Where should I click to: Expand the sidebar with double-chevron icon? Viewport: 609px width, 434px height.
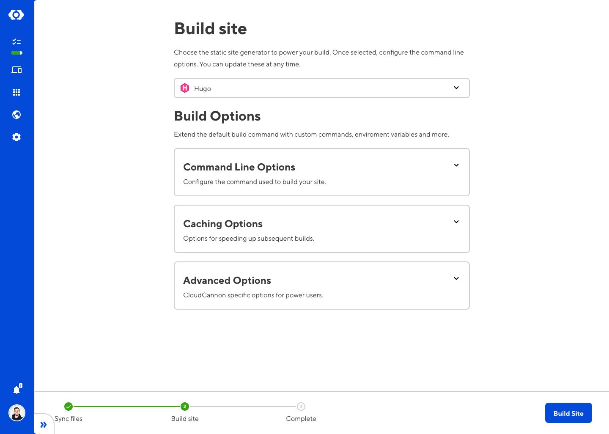(x=44, y=425)
